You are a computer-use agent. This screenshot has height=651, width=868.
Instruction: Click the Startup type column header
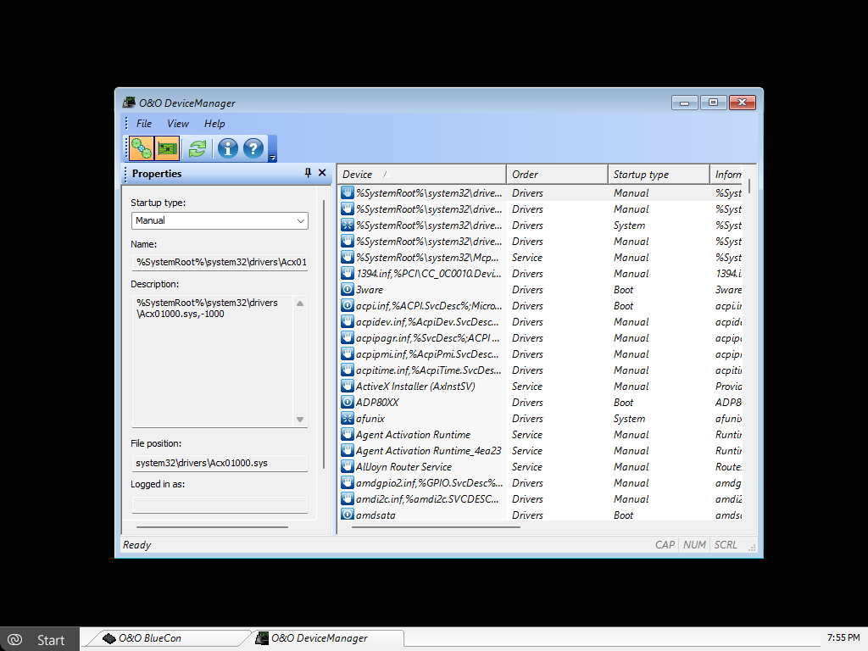[658, 175]
